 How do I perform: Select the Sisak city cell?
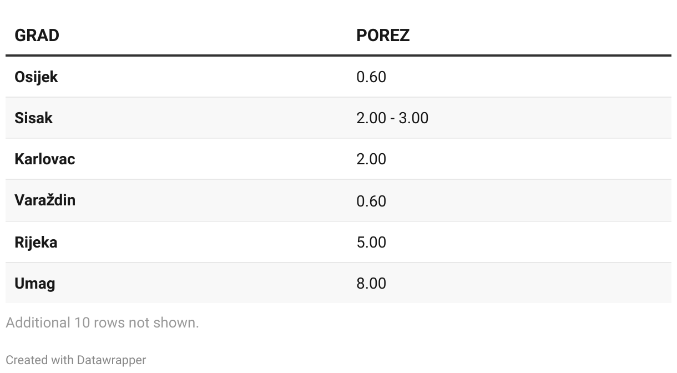(33, 118)
